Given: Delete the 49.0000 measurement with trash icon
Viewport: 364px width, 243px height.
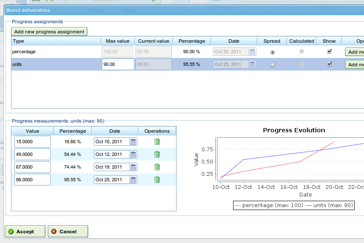Looking at the screenshot, I should point(157,154).
